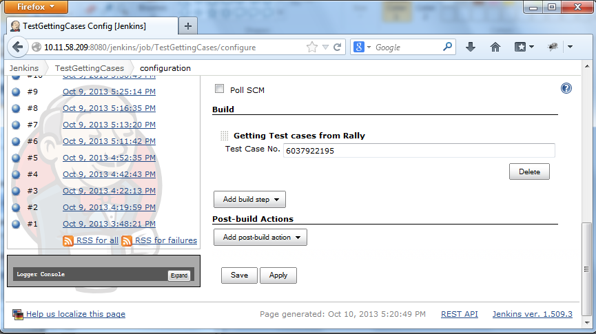Open build Oct 9, 2013 5:11:42 PM
Screen dimensions: 596x334
(109, 141)
